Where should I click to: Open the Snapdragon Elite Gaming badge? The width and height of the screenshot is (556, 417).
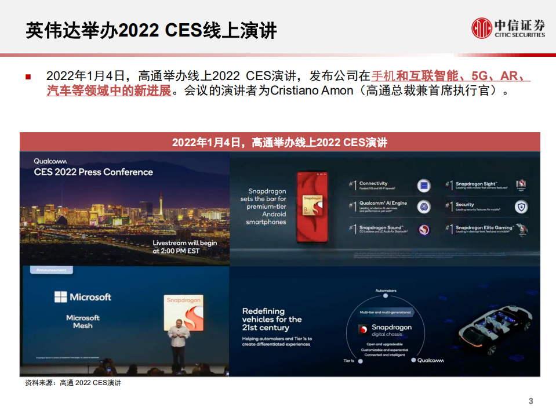tap(521, 229)
